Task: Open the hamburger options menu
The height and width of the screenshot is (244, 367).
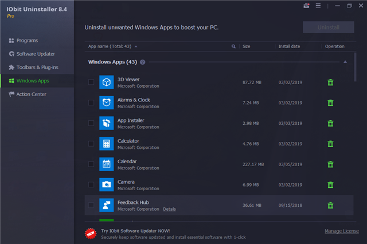Action: point(317,6)
